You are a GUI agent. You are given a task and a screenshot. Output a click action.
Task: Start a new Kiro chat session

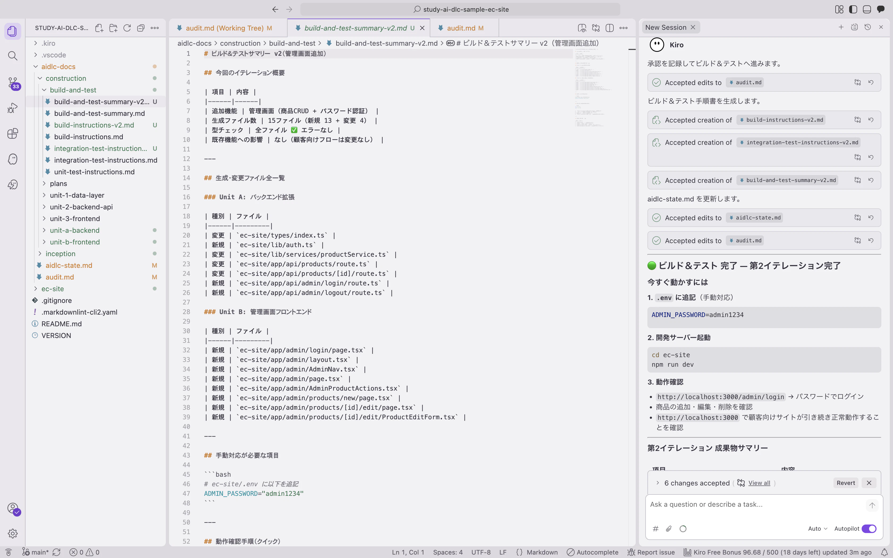pos(841,27)
